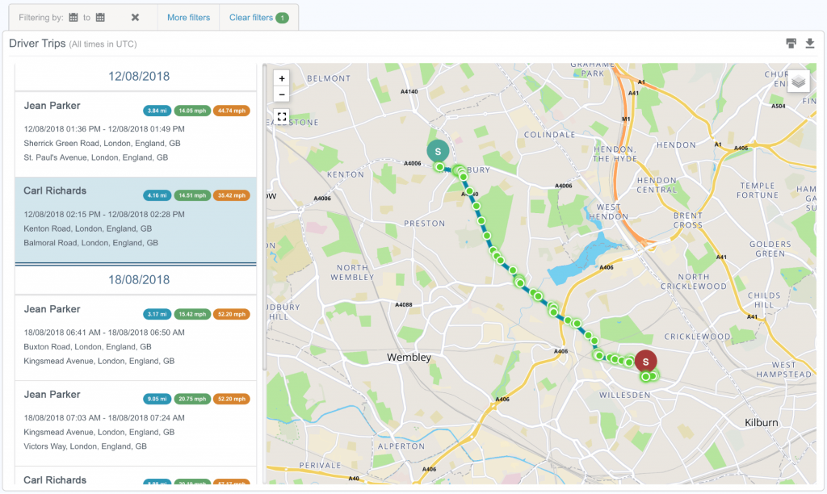
Task: Click the 18/08/2018 date header
Action: (x=139, y=280)
